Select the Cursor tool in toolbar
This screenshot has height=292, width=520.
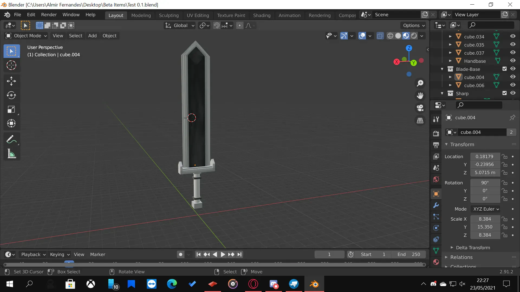pos(11,65)
